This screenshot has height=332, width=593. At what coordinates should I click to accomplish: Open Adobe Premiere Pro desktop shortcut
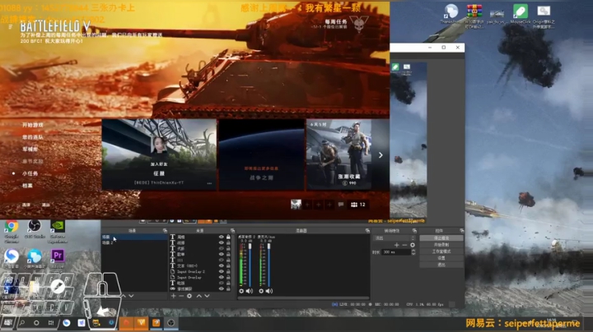(58, 258)
